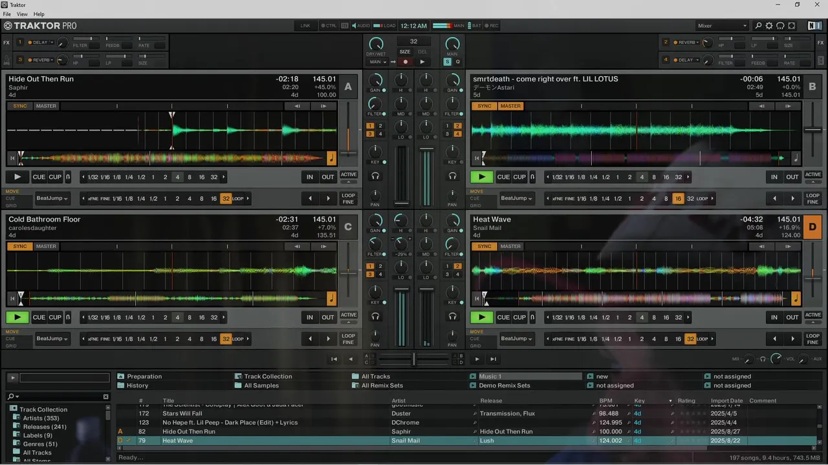This screenshot has width=828, height=465.
Task: Click preview player play button in browser
Action: (12, 378)
